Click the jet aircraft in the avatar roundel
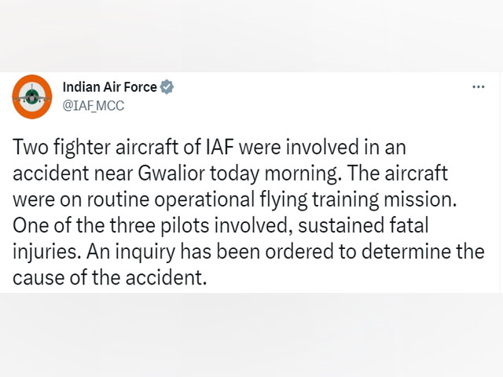The image size is (503, 377). [x=31, y=95]
